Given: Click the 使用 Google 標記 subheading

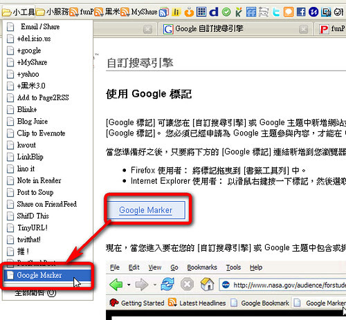Looking at the screenshot, I should point(149,94).
